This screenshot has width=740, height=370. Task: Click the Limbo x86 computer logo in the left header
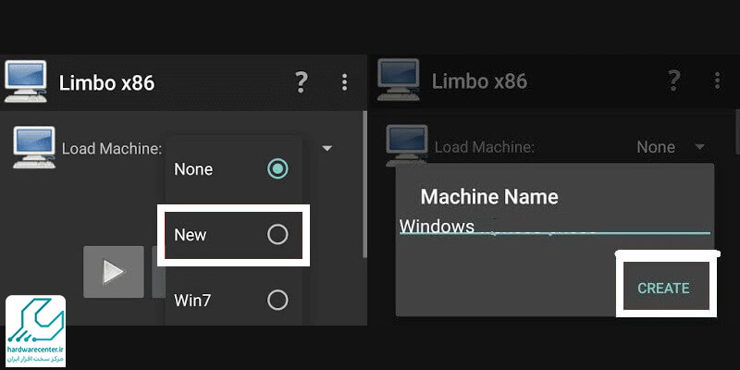click(26, 81)
